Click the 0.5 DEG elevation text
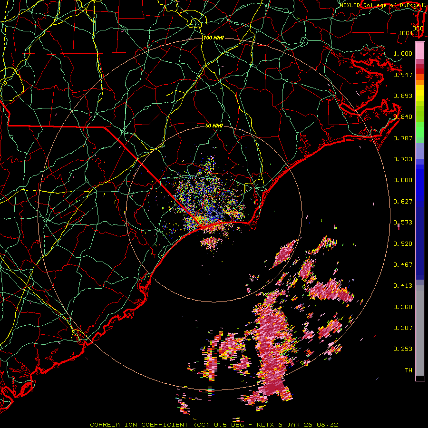Image resolution: width=428 pixels, height=428 pixels. [x=229, y=425]
